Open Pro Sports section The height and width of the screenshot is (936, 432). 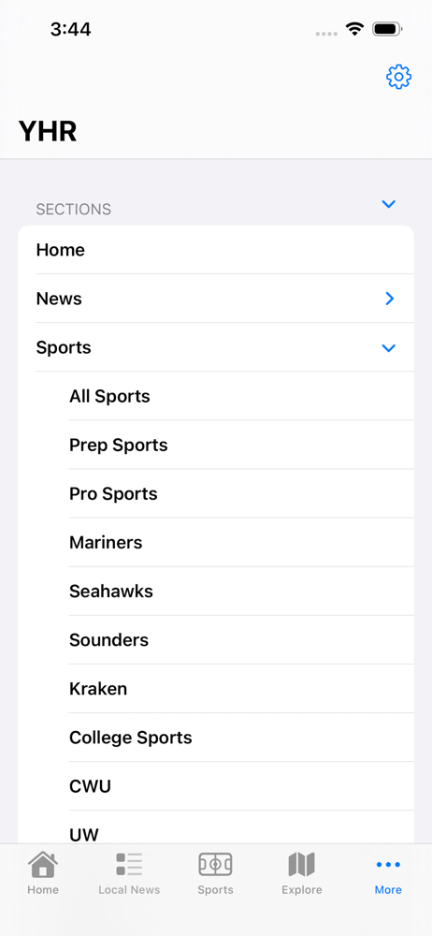coord(241,494)
